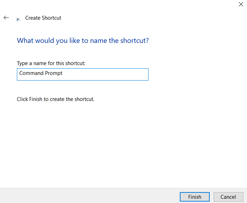Click the Type a name for this shortcut label
Screen dimensions: 247x203
[x=51, y=63]
